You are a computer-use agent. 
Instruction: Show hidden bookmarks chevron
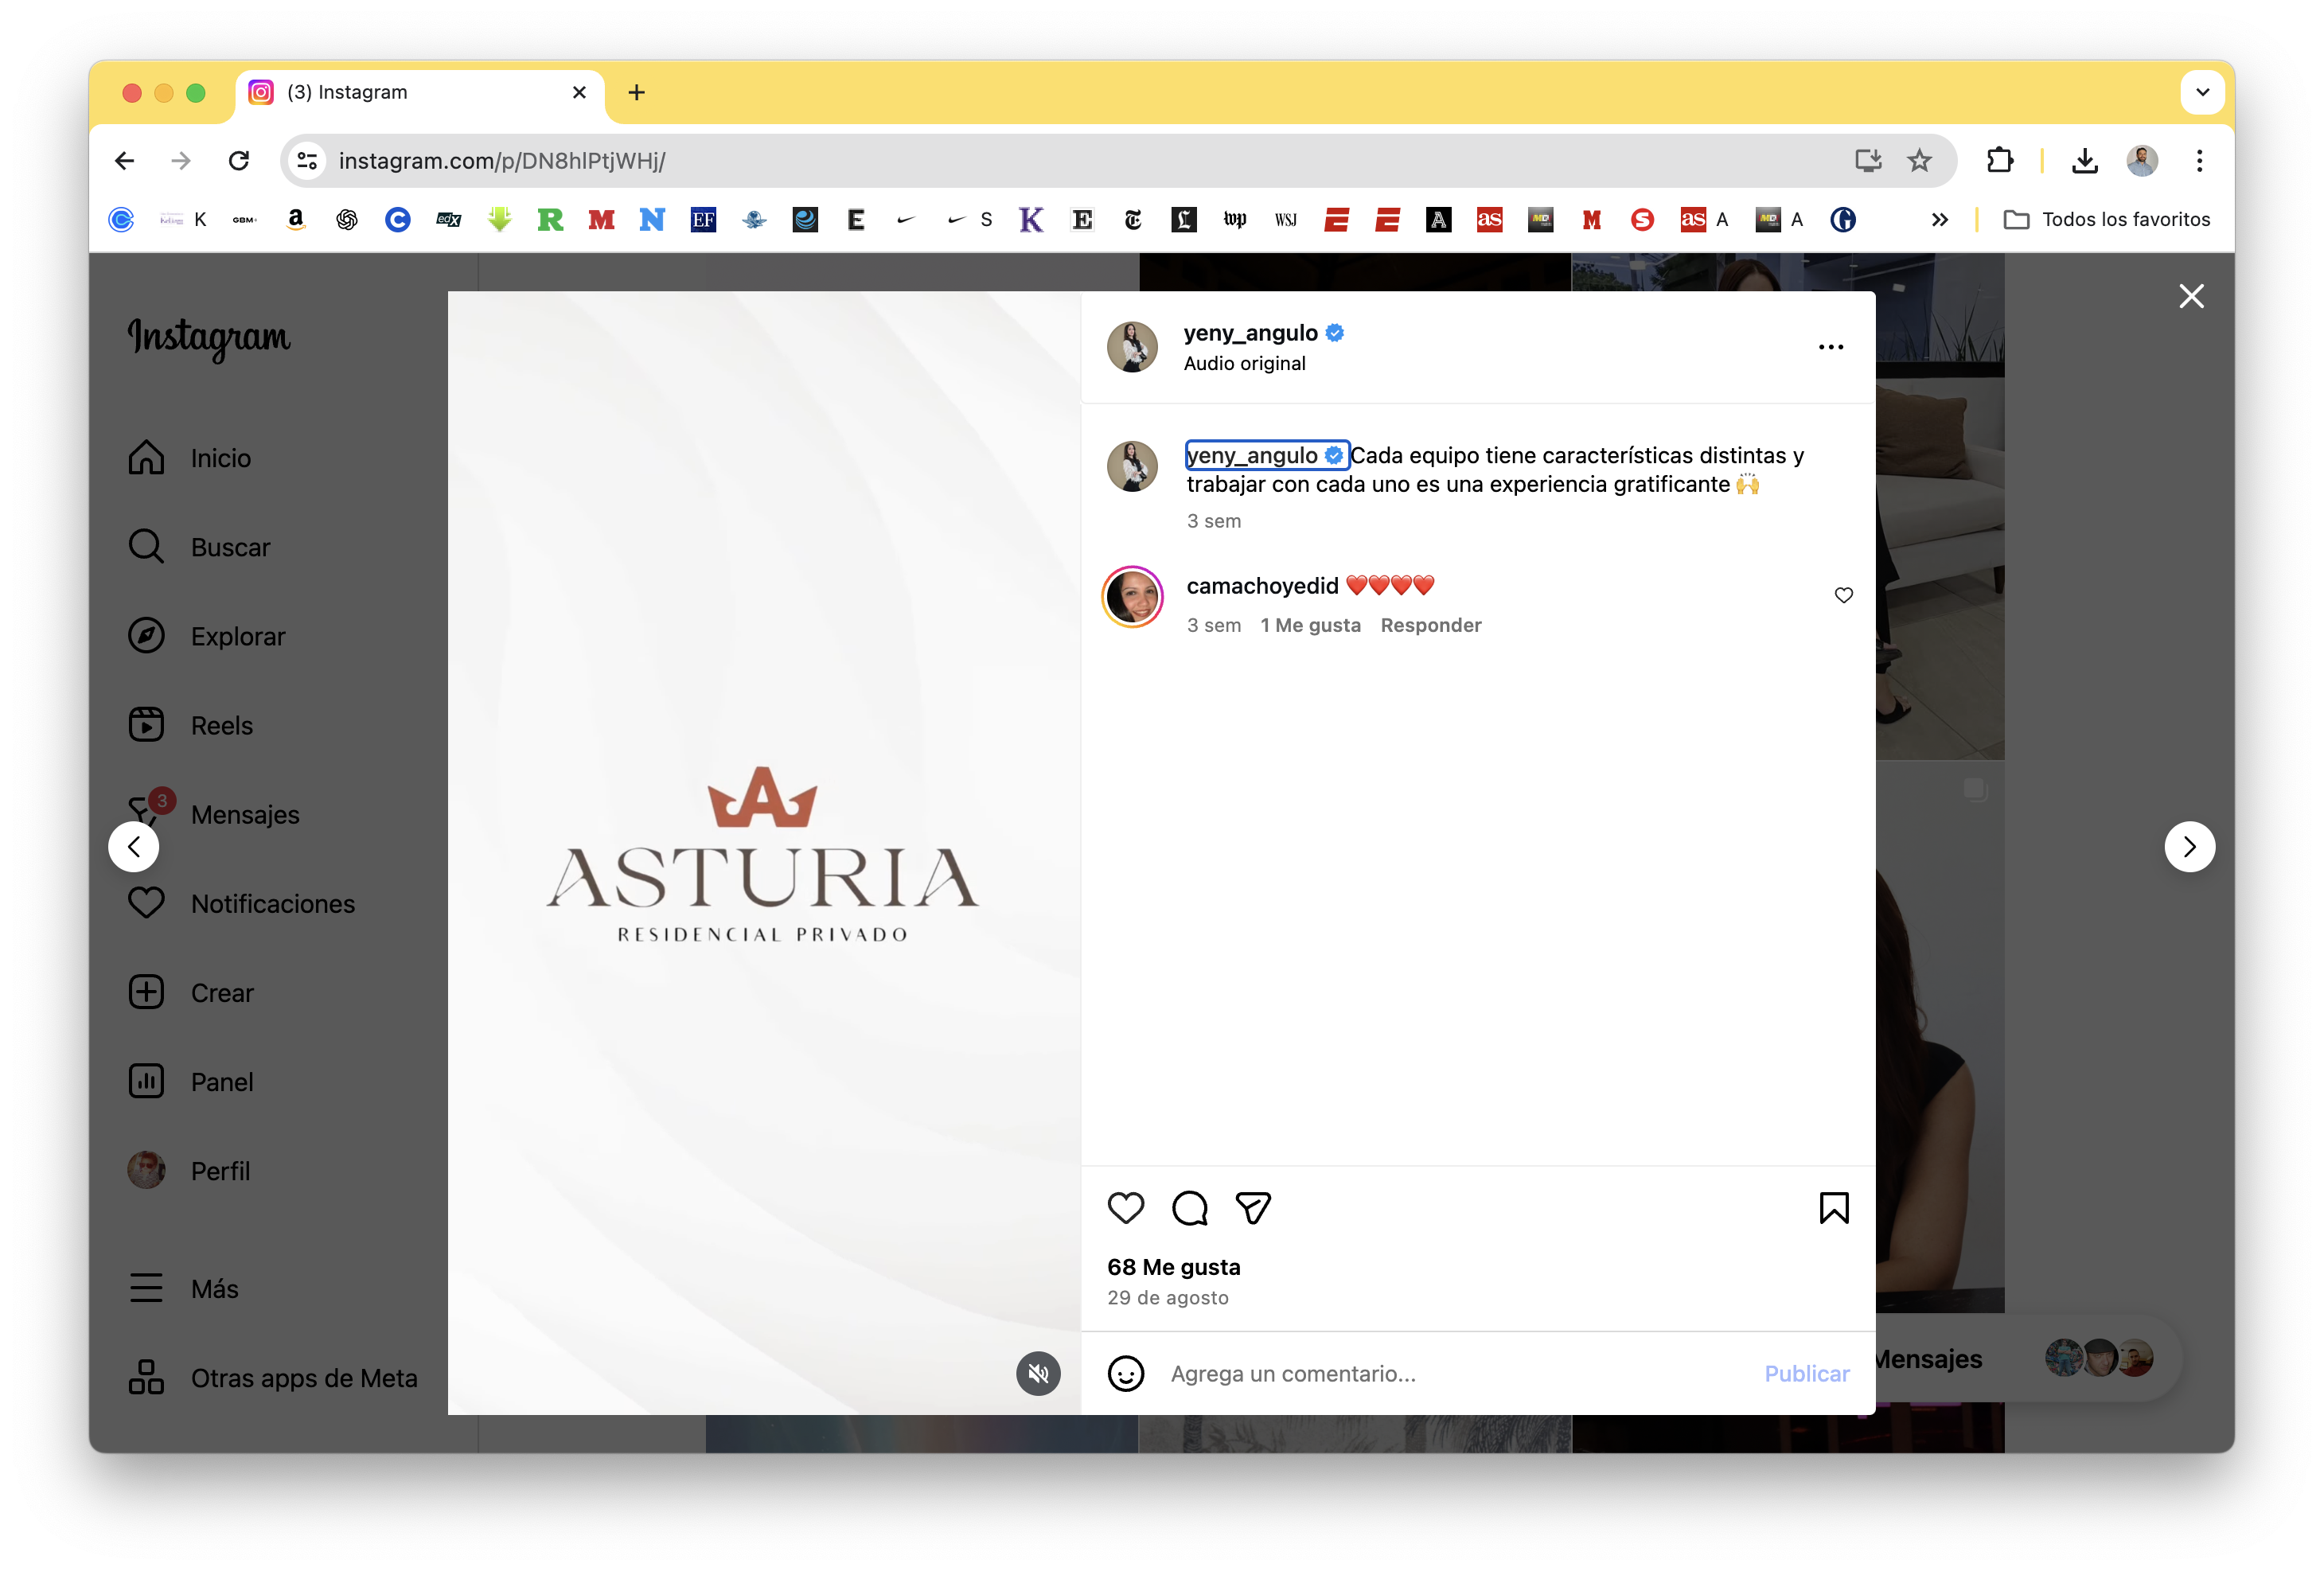1939,220
